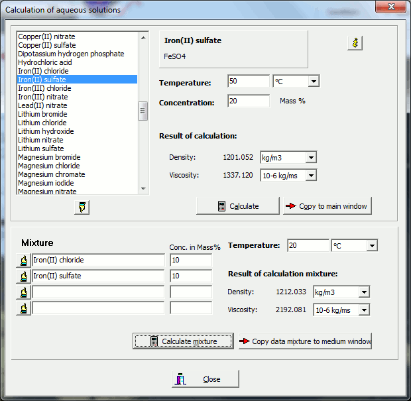
Task: Click the substance list scrollbar thumb
Action: (143, 111)
